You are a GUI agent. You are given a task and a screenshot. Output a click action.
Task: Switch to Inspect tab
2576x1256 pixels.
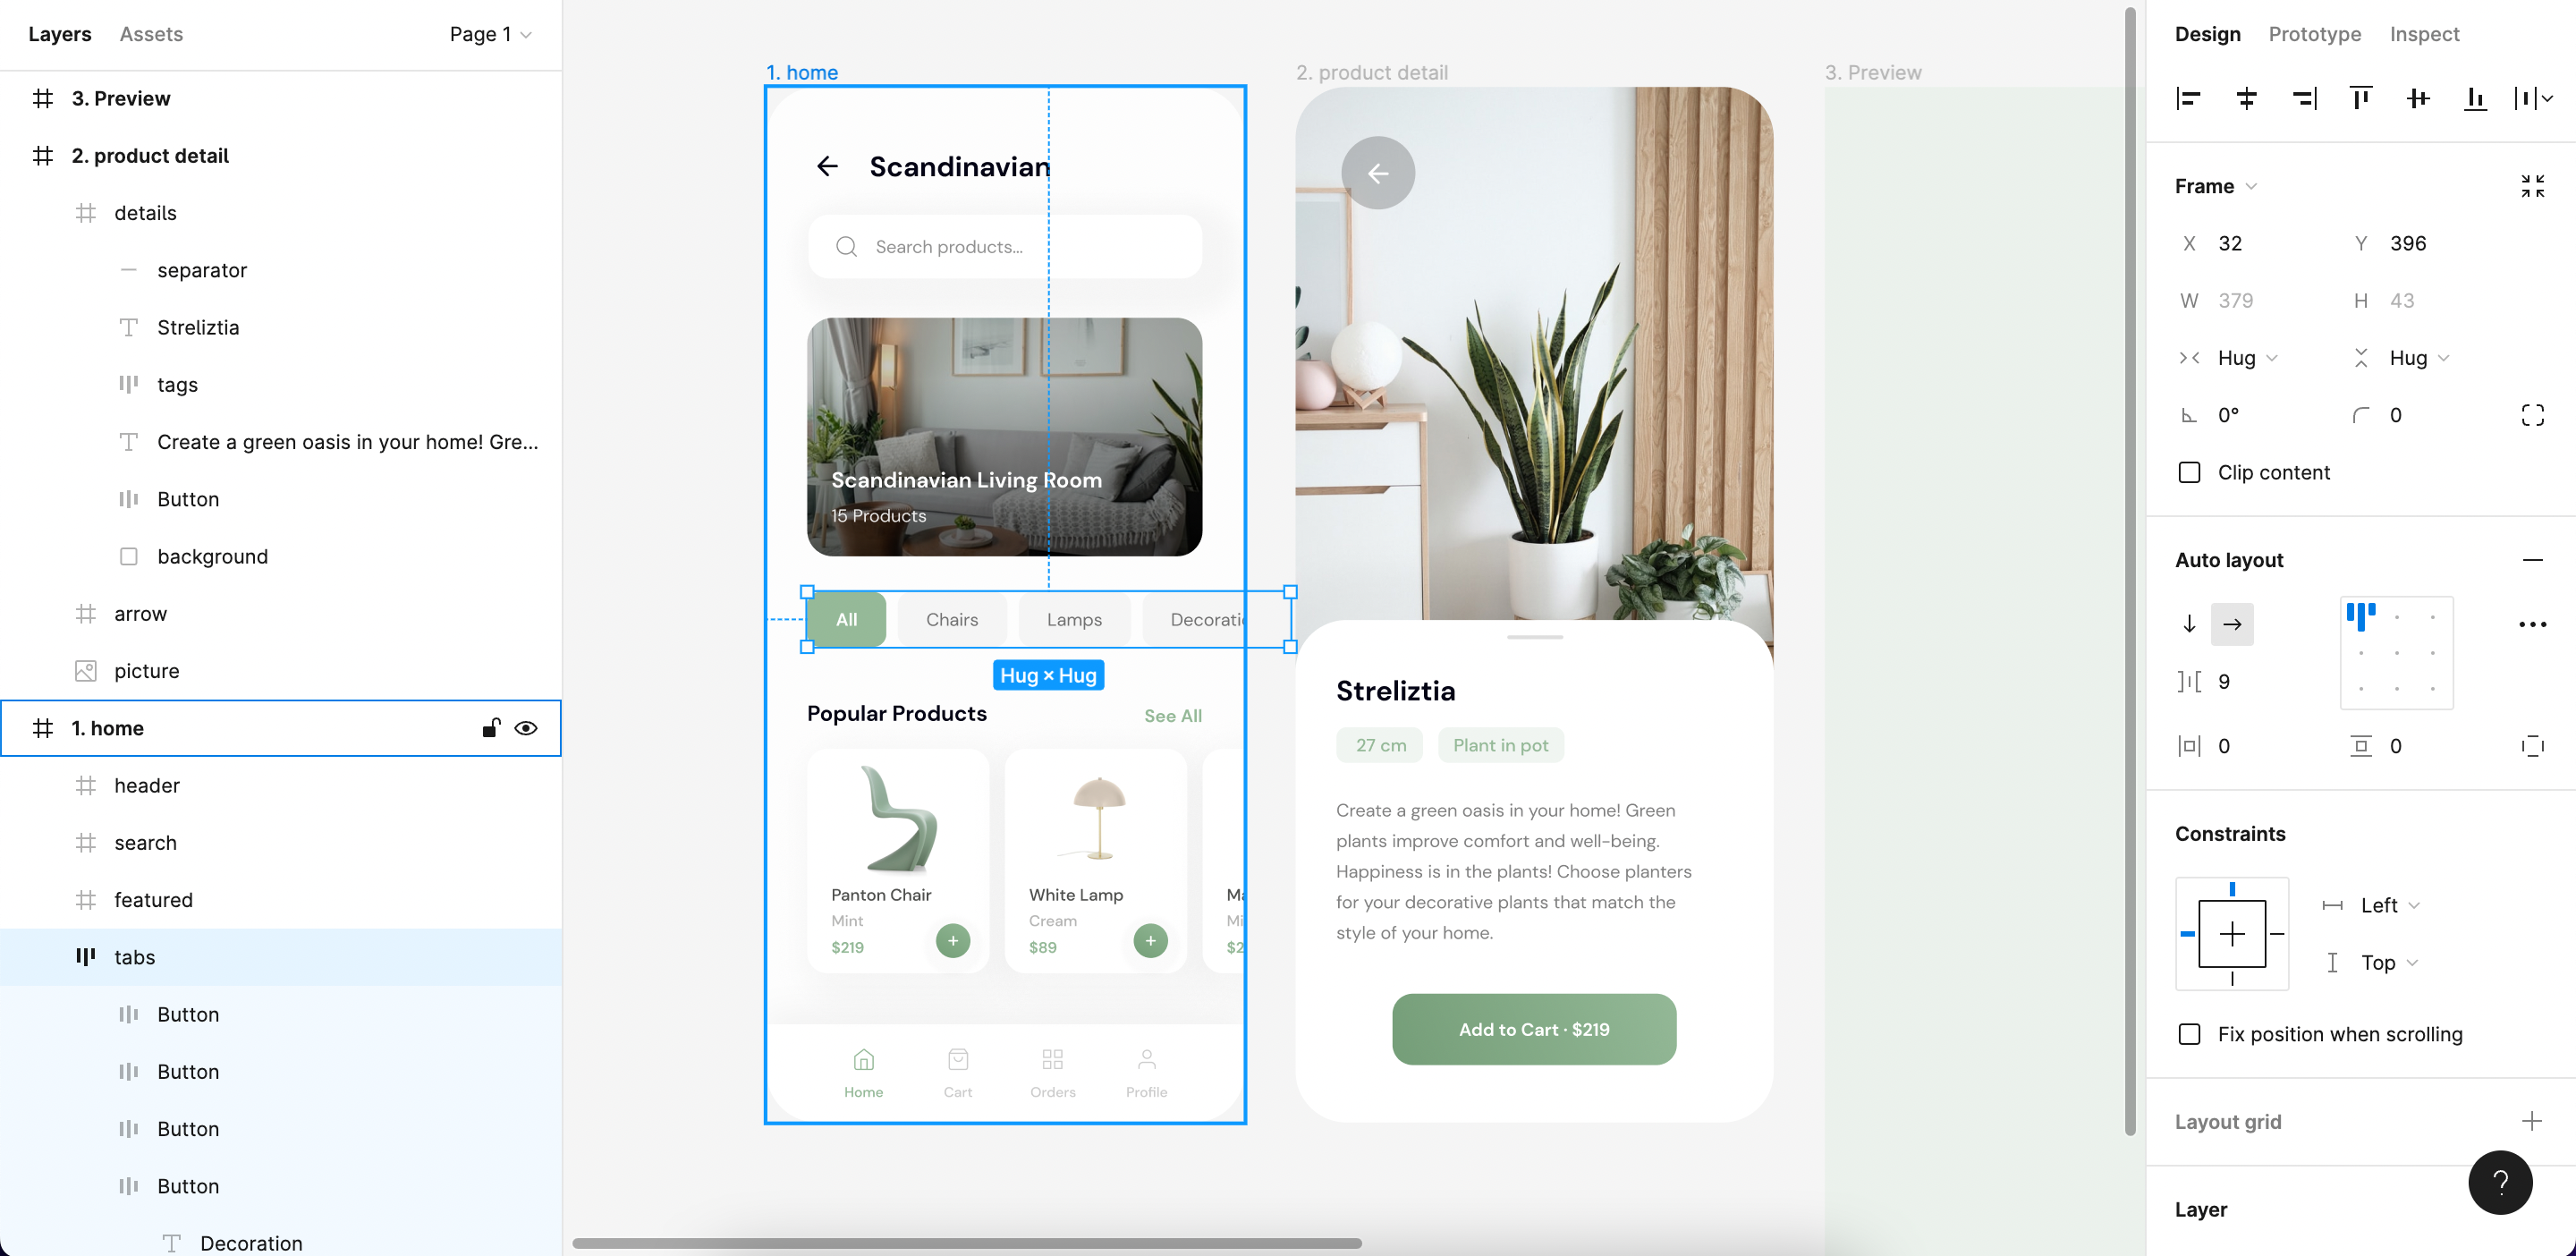(x=2425, y=33)
